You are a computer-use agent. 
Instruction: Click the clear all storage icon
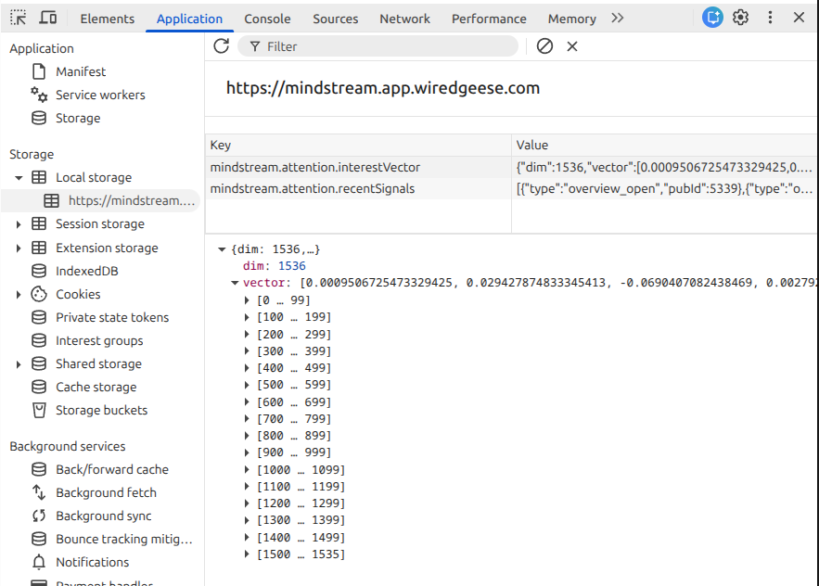pos(544,46)
